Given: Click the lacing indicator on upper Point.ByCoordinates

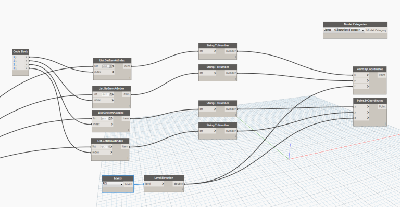Looking at the screenshot, I should (x=385, y=92).
